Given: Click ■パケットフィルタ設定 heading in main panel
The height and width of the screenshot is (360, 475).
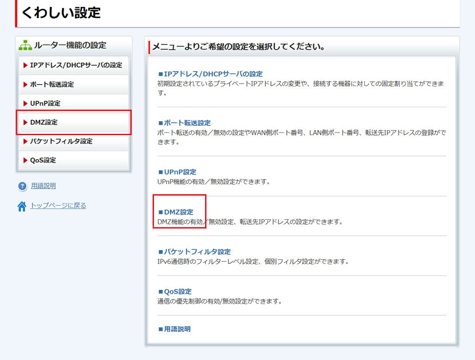Looking at the screenshot, I should pyautogui.click(x=194, y=252).
